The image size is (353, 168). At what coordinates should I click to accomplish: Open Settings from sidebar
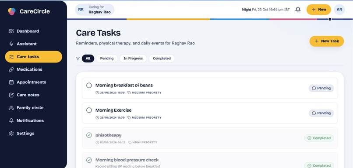click(33, 134)
